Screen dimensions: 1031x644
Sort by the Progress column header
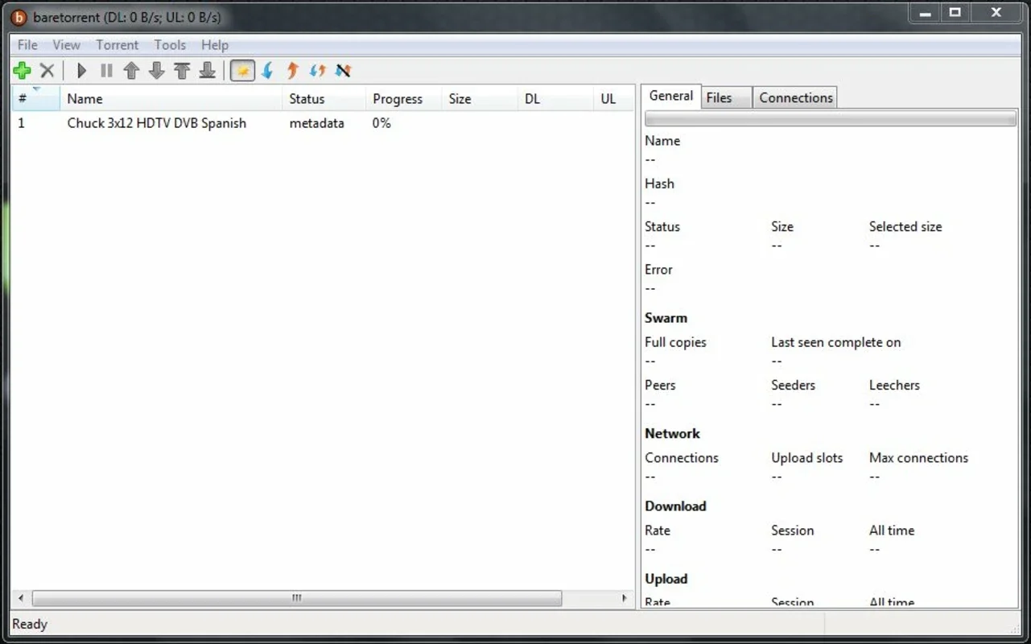coord(404,99)
